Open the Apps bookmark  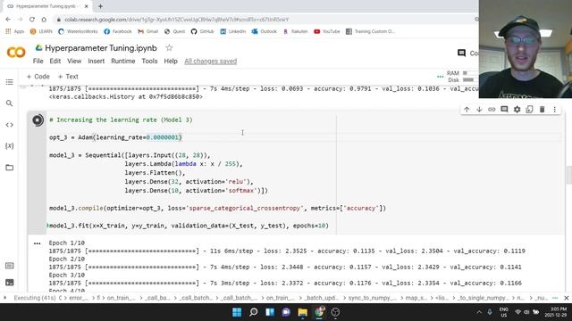(15, 32)
